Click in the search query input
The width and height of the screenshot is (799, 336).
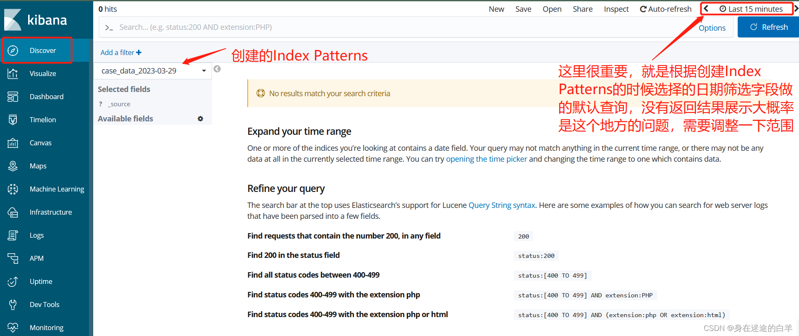[x=403, y=27]
